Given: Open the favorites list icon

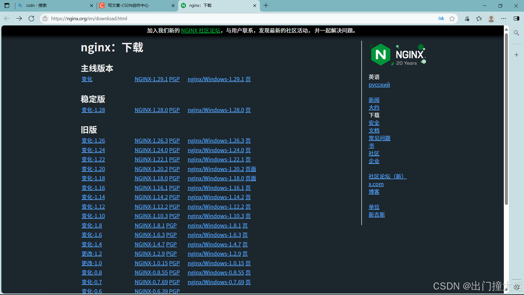Looking at the screenshot, I should pos(479,19).
